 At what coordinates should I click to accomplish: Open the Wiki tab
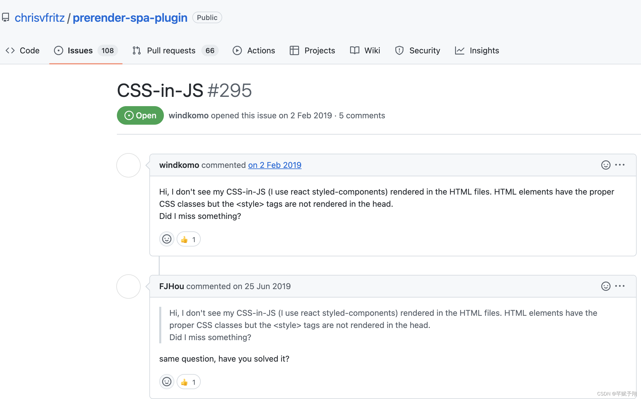click(x=365, y=50)
